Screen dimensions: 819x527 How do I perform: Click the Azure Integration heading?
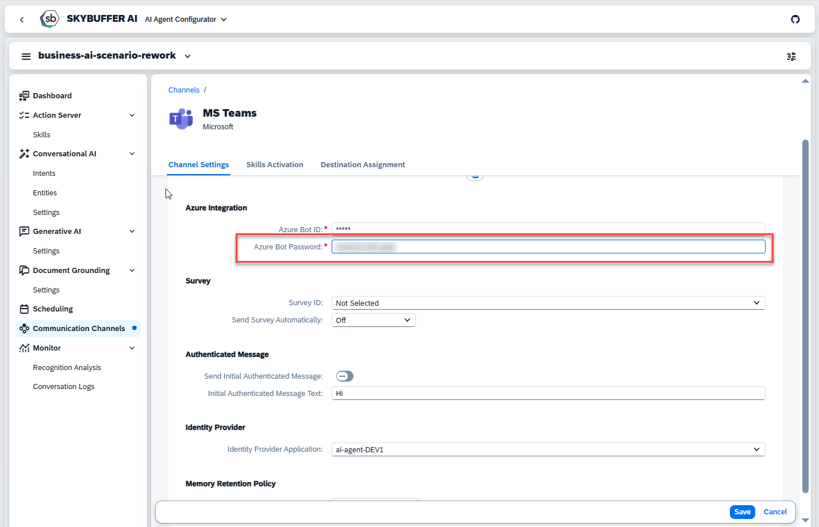click(216, 207)
